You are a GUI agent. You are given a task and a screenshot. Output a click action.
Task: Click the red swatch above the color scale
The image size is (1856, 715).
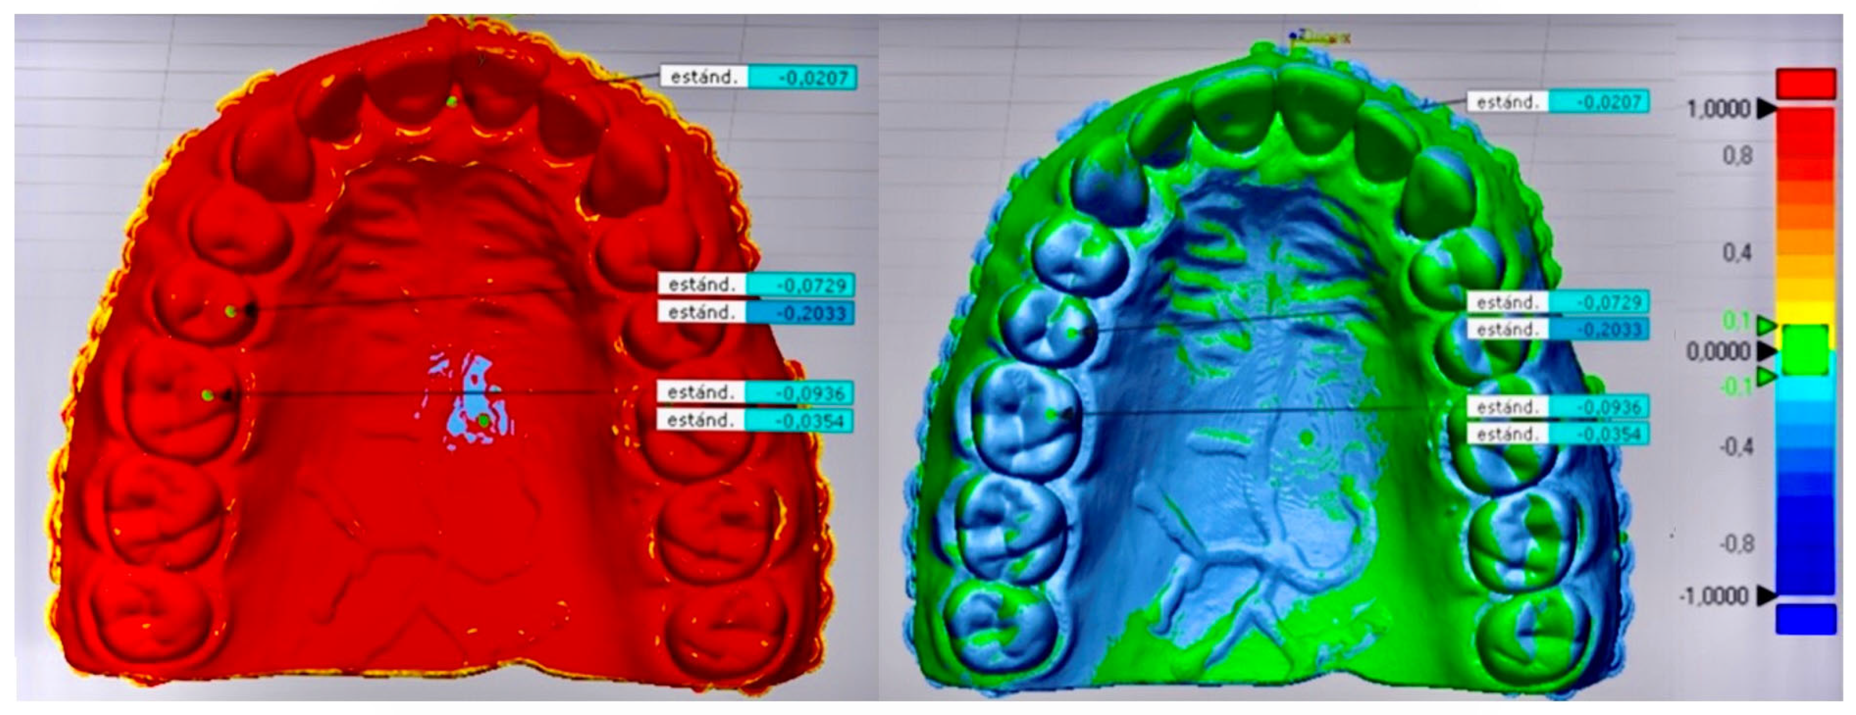click(x=1806, y=83)
